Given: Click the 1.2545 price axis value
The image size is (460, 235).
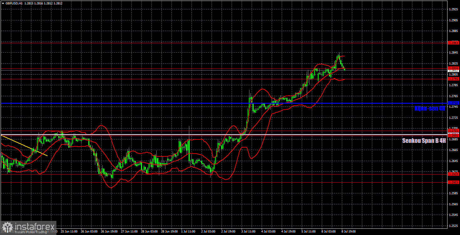Looking at the screenshot, I should (x=453, y=215).
